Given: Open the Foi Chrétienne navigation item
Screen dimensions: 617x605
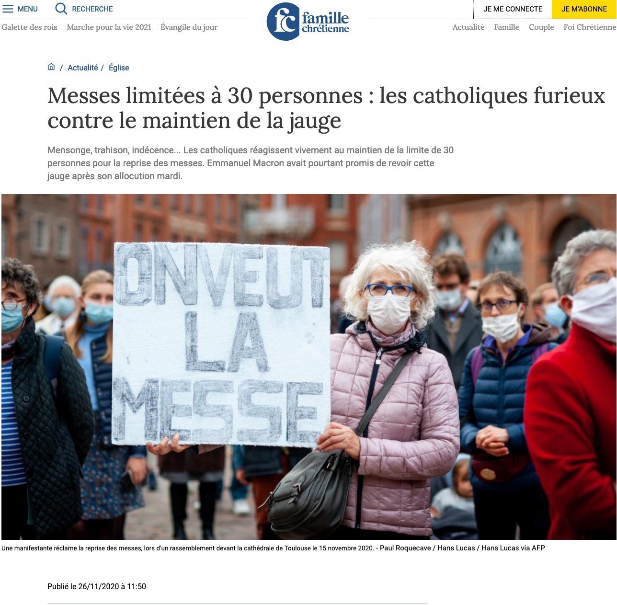Looking at the screenshot, I should pyautogui.click(x=590, y=27).
